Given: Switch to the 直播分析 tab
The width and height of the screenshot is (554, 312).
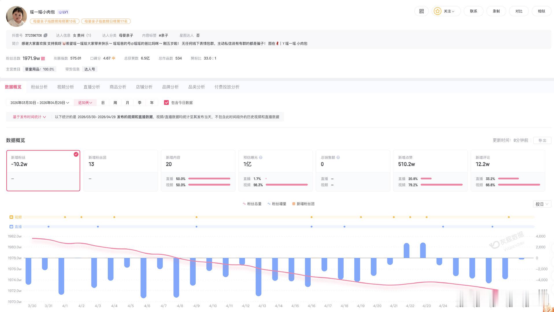Looking at the screenshot, I should [x=92, y=87].
